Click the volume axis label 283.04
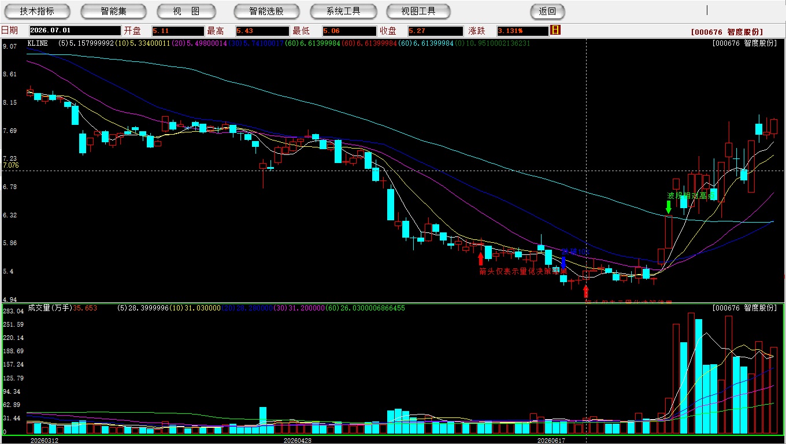This screenshot has width=786, height=444. [x=13, y=311]
